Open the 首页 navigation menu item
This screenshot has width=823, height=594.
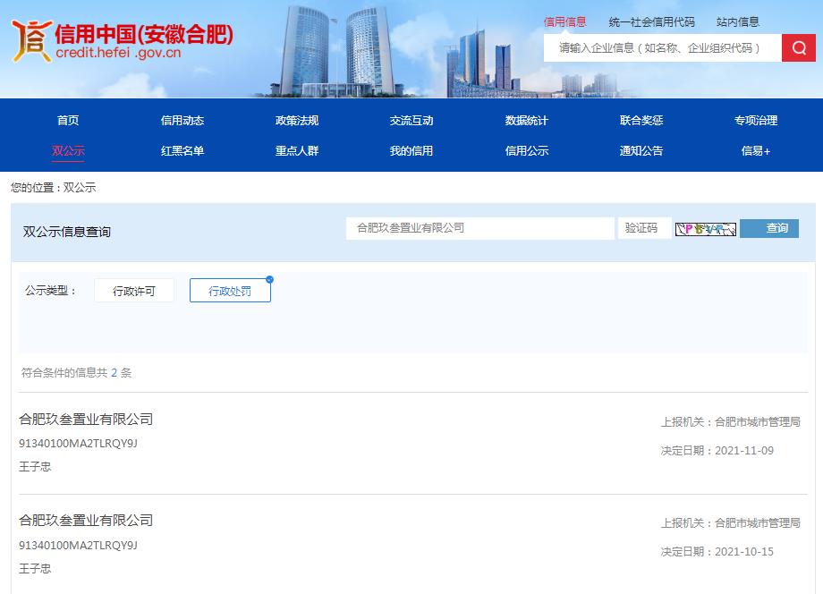point(68,121)
